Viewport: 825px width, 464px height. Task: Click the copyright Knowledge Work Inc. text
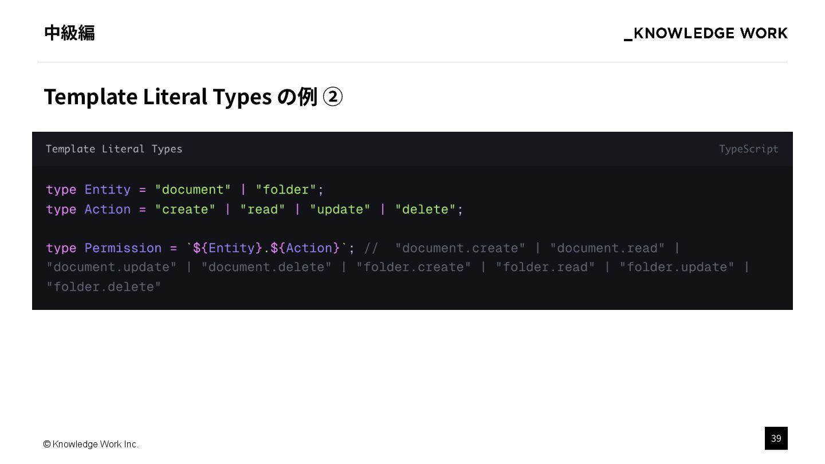[x=91, y=445]
